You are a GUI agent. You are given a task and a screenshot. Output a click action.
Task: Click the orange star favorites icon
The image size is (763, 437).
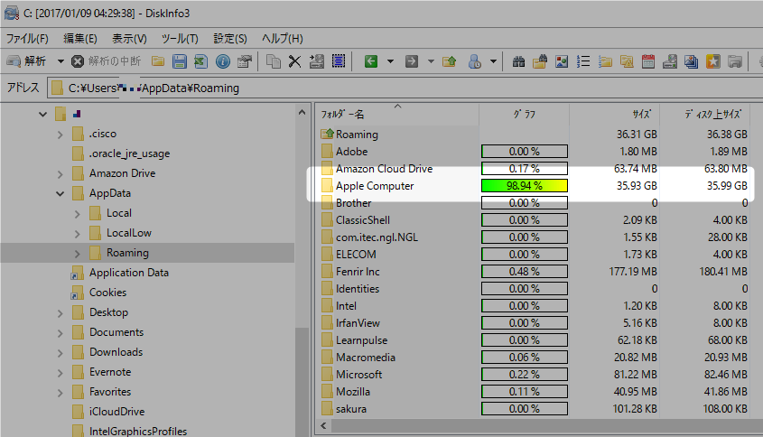pyautogui.click(x=712, y=61)
